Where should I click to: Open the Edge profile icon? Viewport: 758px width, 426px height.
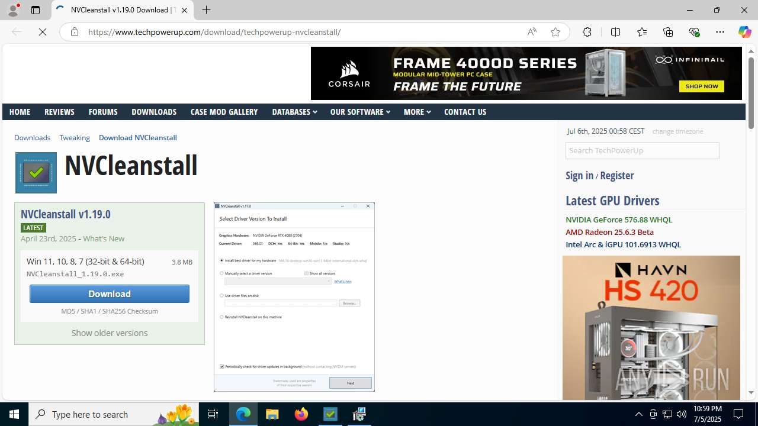(13, 10)
